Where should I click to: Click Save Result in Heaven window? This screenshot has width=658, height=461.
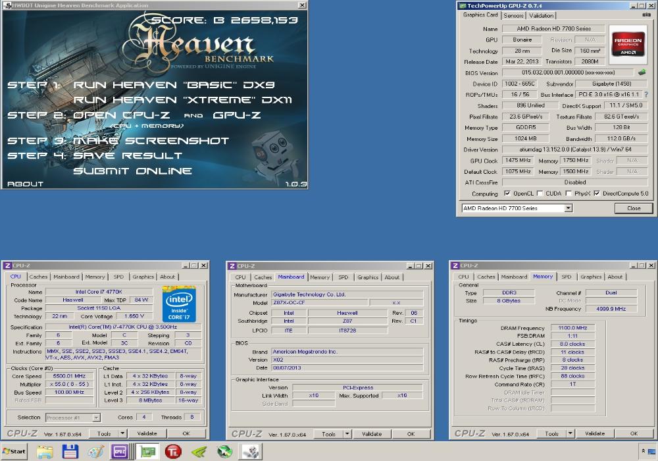coord(128,156)
